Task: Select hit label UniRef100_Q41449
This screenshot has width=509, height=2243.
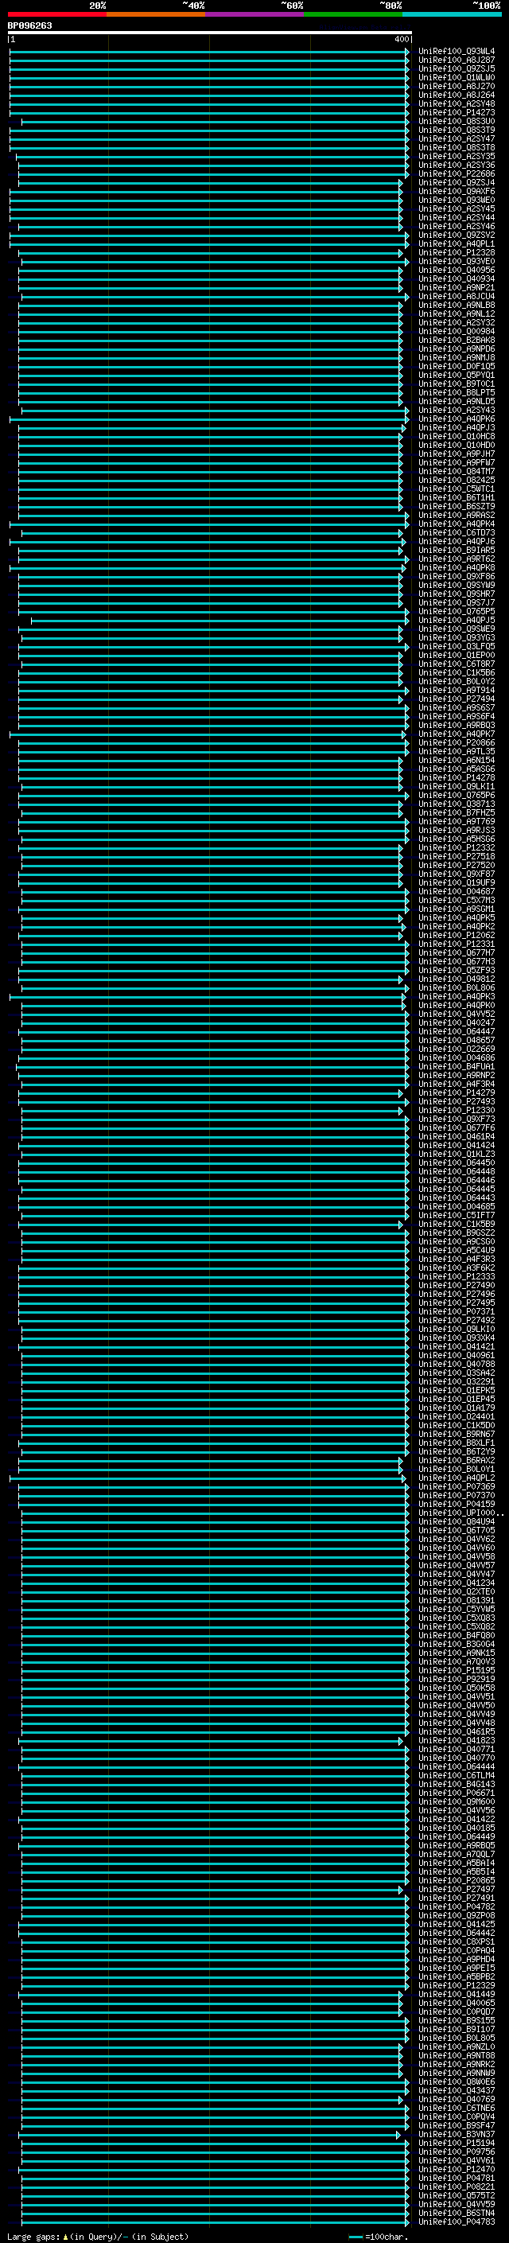Action: coord(457,1994)
